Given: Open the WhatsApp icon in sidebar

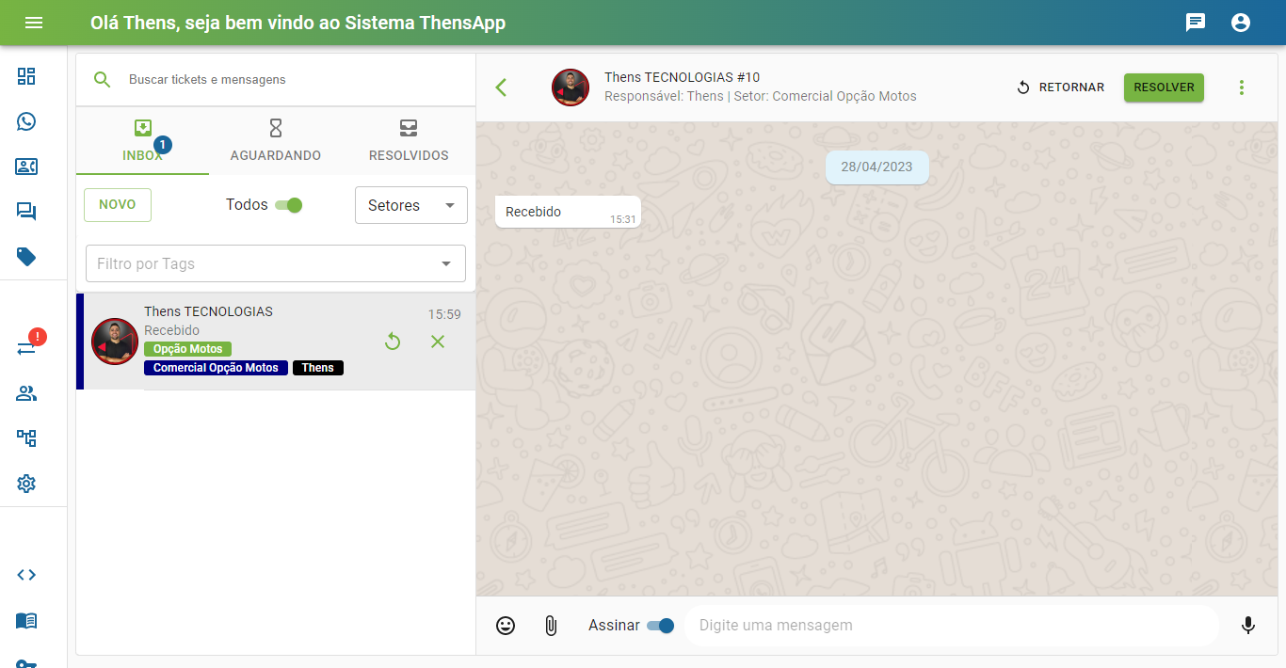Looking at the screenshot, I should (26, 121).
